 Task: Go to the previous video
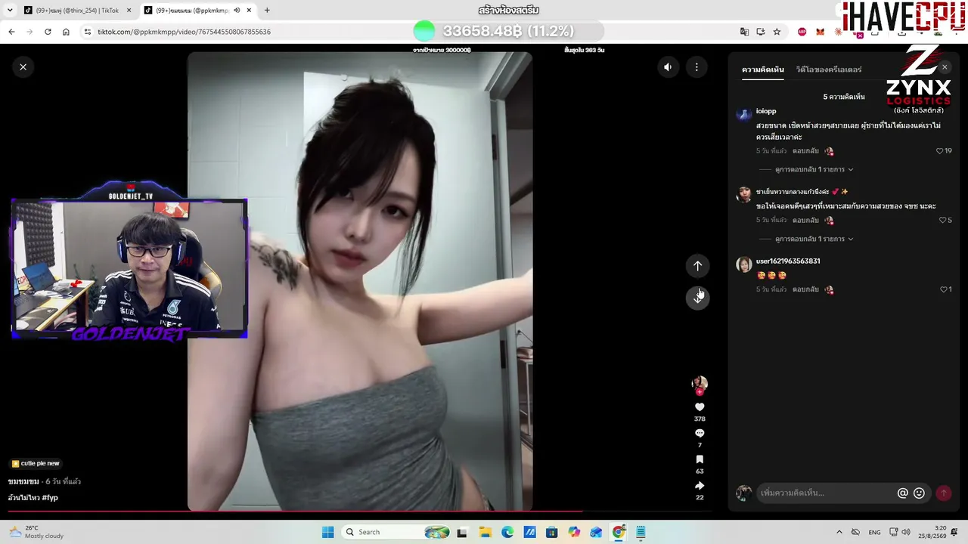[697, 266]
